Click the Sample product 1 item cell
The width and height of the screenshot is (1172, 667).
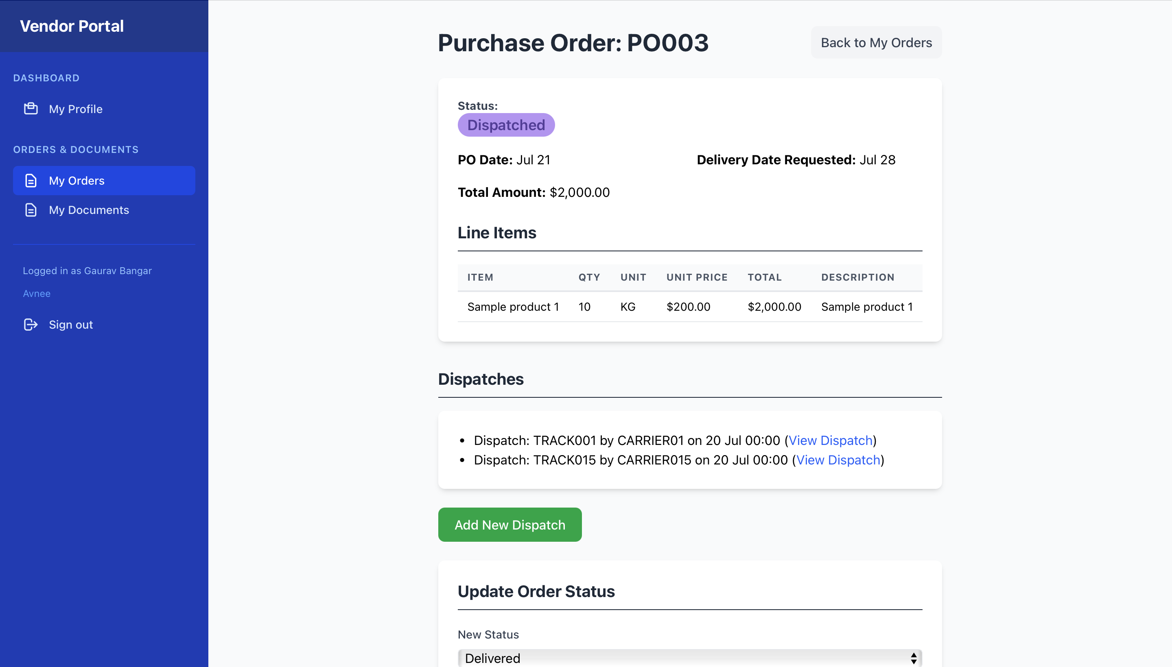coord(513,307)
